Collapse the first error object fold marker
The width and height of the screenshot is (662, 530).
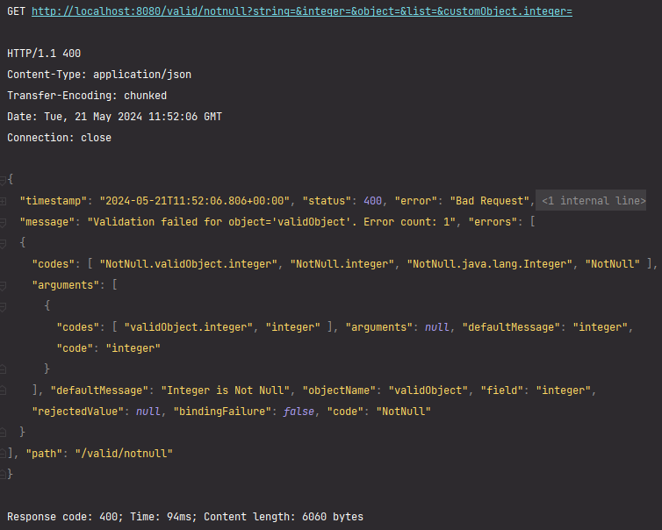point(3,243)
